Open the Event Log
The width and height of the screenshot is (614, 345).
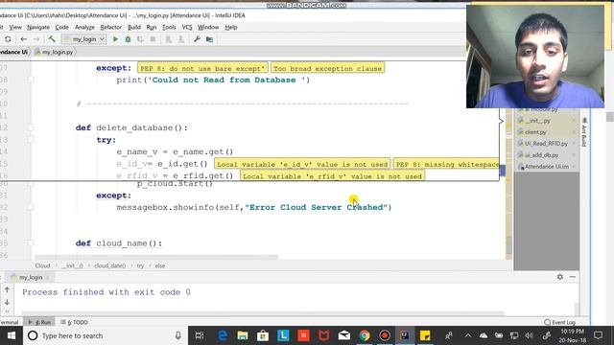[560, 322]
